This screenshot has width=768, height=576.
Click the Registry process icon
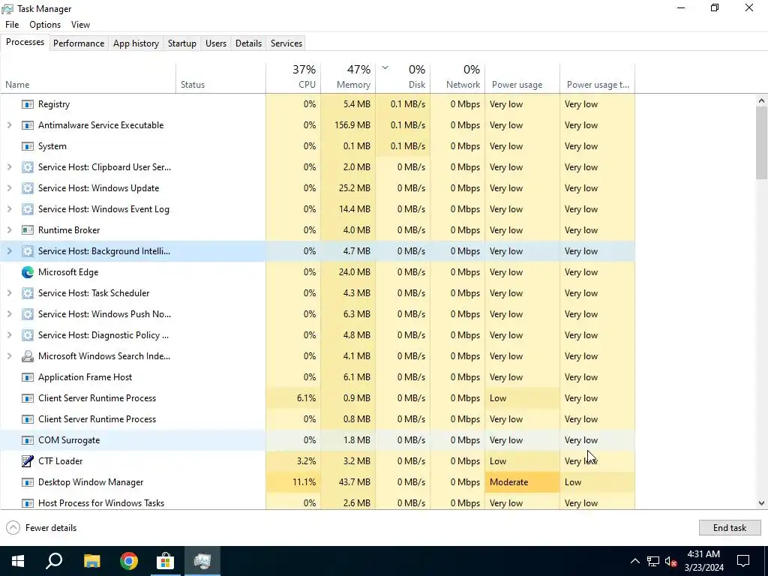[x=28, y=104]
